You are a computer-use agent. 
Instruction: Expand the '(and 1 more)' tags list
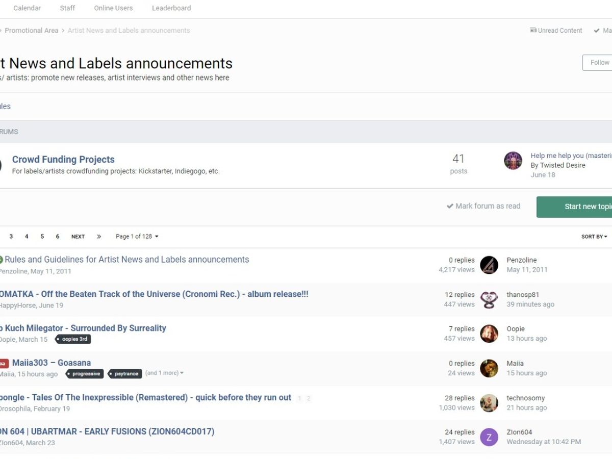(x=164, y=373)
